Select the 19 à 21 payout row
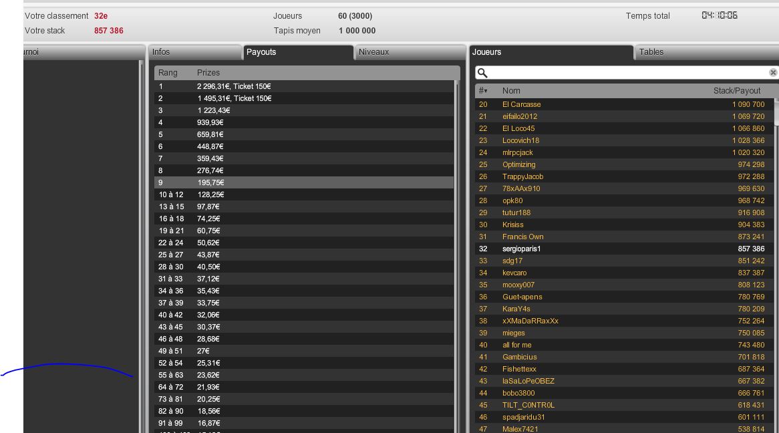Screen dimensions: 779x433 click(x=304, y=231)
